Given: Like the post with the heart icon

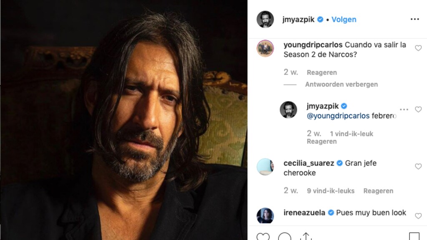Looking at the screenshot, I should 263,237.
